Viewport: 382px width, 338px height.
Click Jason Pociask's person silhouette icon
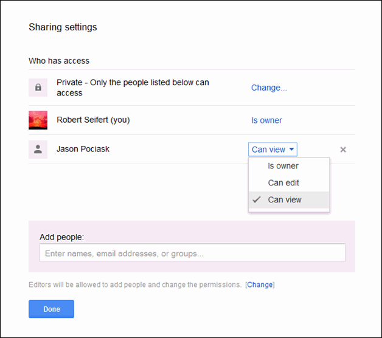(x=38, y=150)
